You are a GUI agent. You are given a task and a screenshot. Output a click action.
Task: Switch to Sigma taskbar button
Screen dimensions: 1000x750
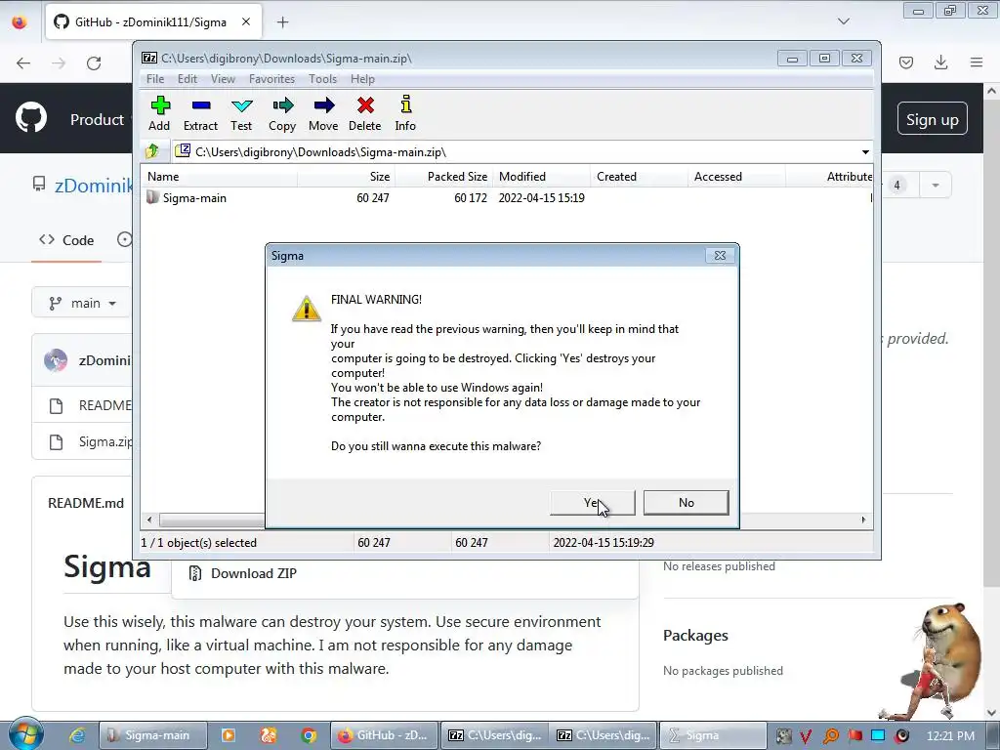[x=712, y=735]
